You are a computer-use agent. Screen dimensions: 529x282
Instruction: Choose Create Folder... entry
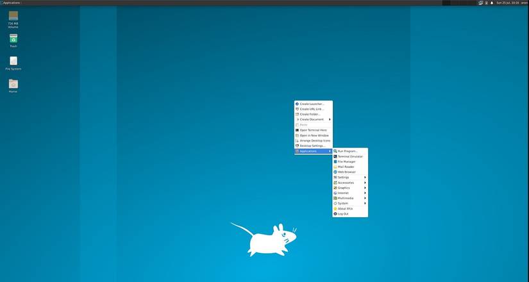tap(314, 114)
